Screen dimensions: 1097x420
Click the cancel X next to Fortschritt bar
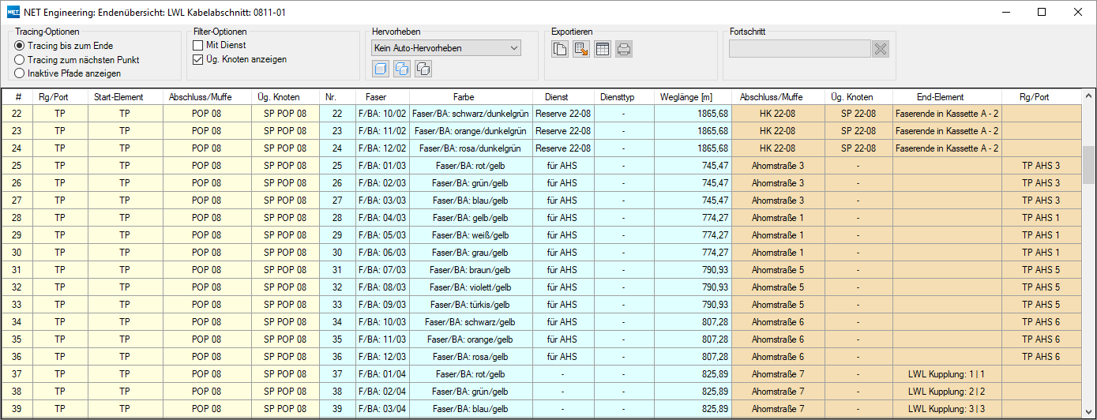pyautogui.click(x=881, y=49)
